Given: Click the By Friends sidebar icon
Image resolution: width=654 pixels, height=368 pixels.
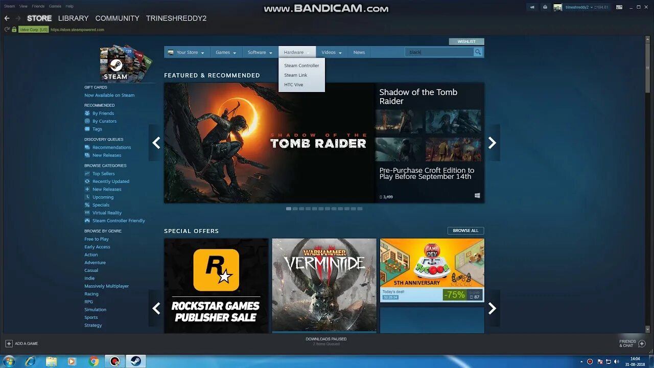Looking at the screenshot, I should (87, 113).
